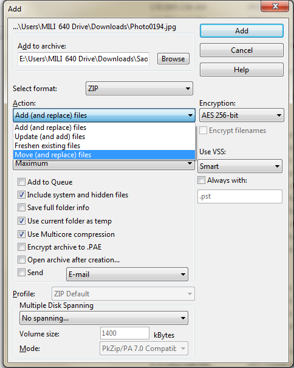The height and width of the screenshot is (368, 294).
Task: Open the Select format ZIP dropdown
Action: [x=139, y=89]
